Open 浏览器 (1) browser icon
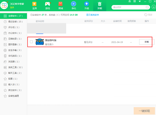 5,62
